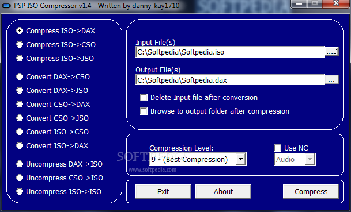351x212 pixels.
Task: Open the About dialog
Action: pos(223,191)
